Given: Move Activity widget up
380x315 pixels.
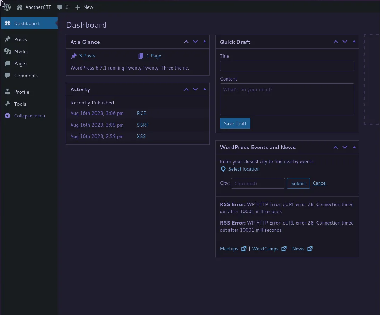Looking at the screenshot, I should [x=186, y=89].
